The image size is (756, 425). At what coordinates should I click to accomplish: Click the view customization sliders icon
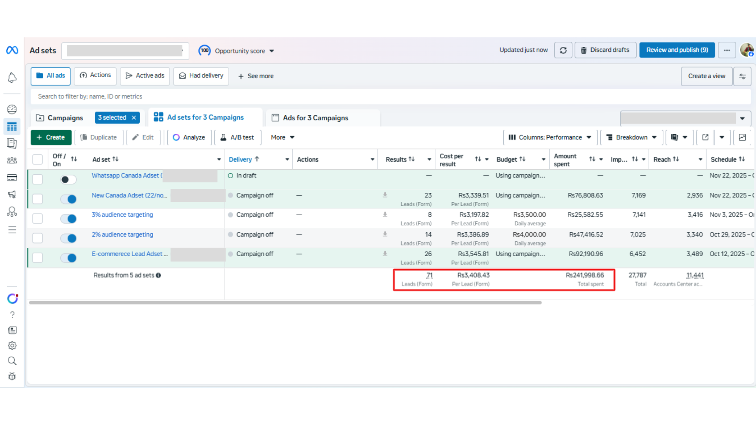coord(742,76)
